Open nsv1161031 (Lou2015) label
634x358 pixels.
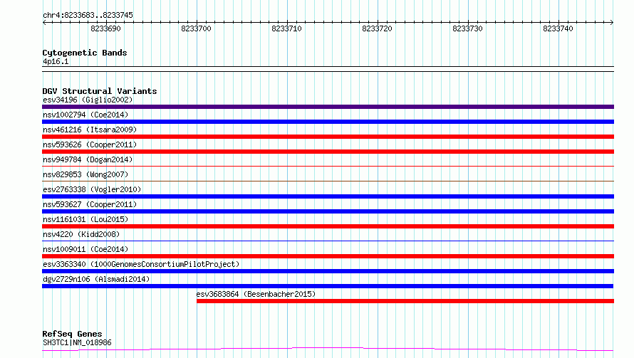click(85, 219)
